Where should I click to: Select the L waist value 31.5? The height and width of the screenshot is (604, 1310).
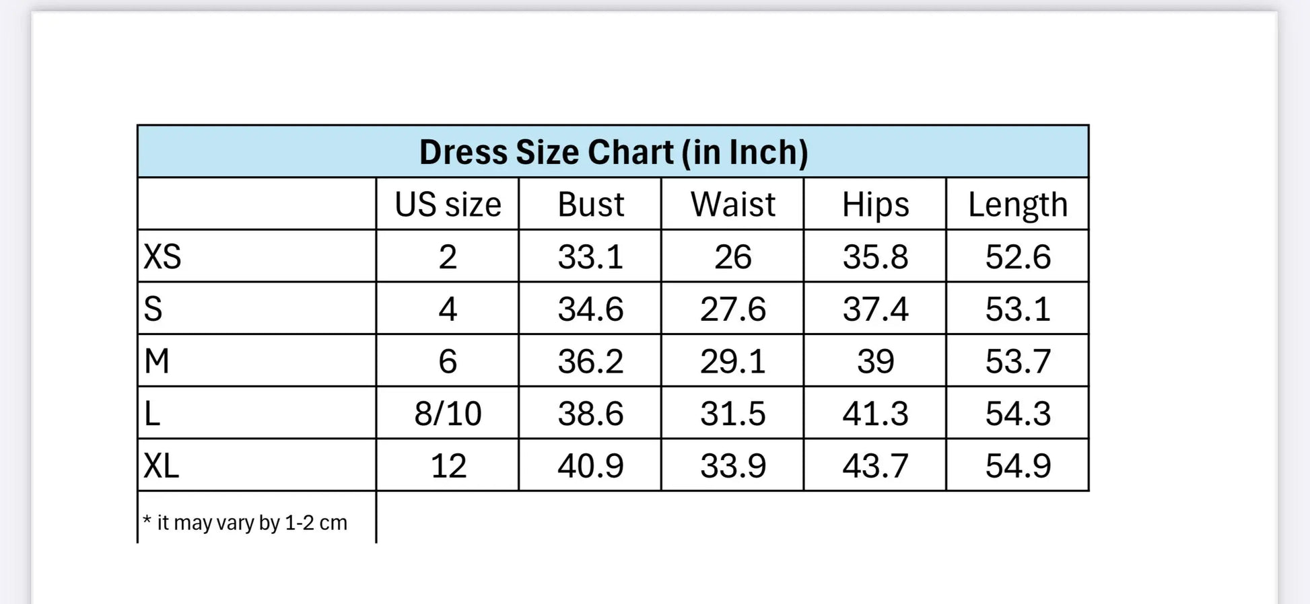[x=732, y=414]
